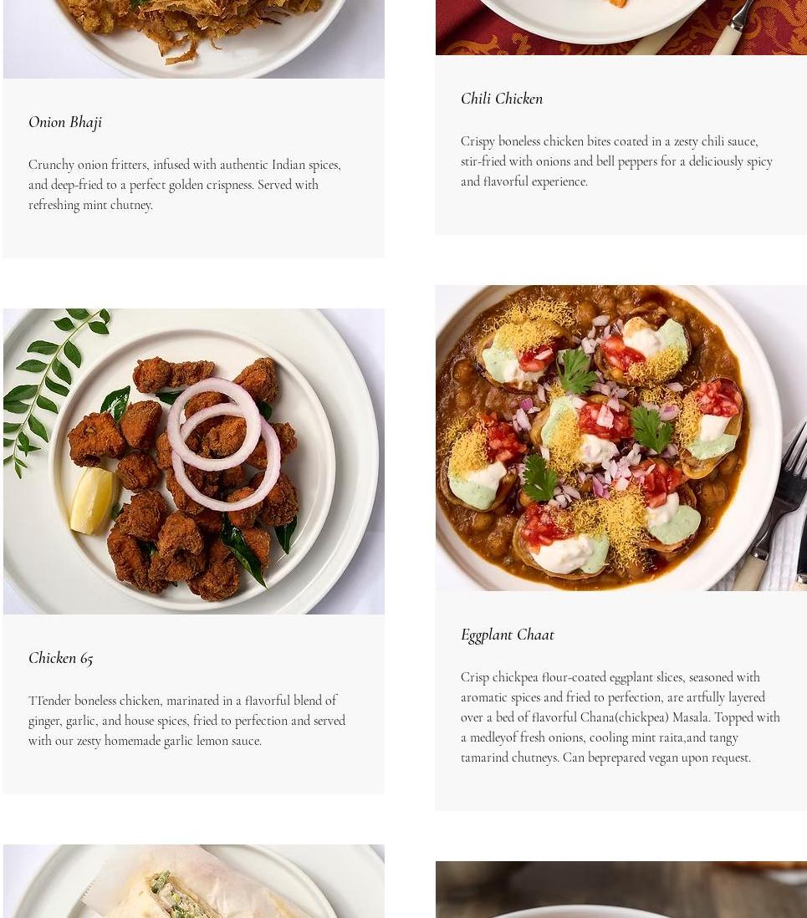807x918 pixels.
Task: Select the Onion Bhaji title
Action: click(65, 122)
